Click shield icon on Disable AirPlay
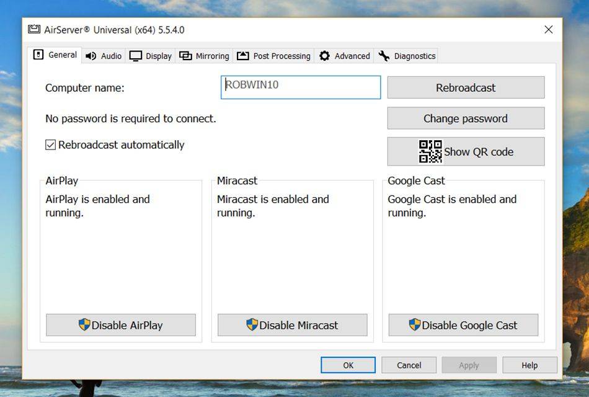The image size is (589, 397). pos(84,324)
